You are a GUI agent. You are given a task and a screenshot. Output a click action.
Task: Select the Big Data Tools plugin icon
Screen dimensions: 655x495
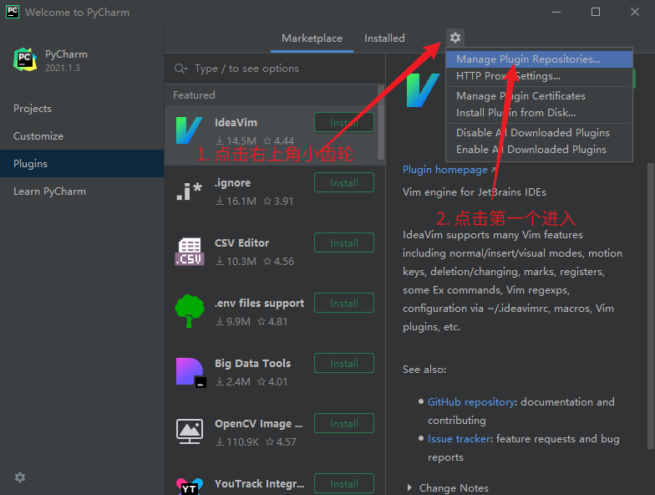[x=190, y=371]
